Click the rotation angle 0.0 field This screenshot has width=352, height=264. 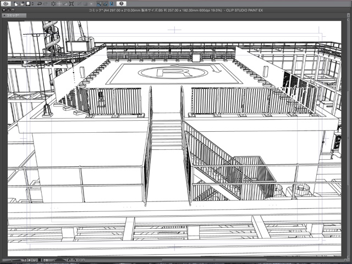pyautogui.click(x=46, y=260)
